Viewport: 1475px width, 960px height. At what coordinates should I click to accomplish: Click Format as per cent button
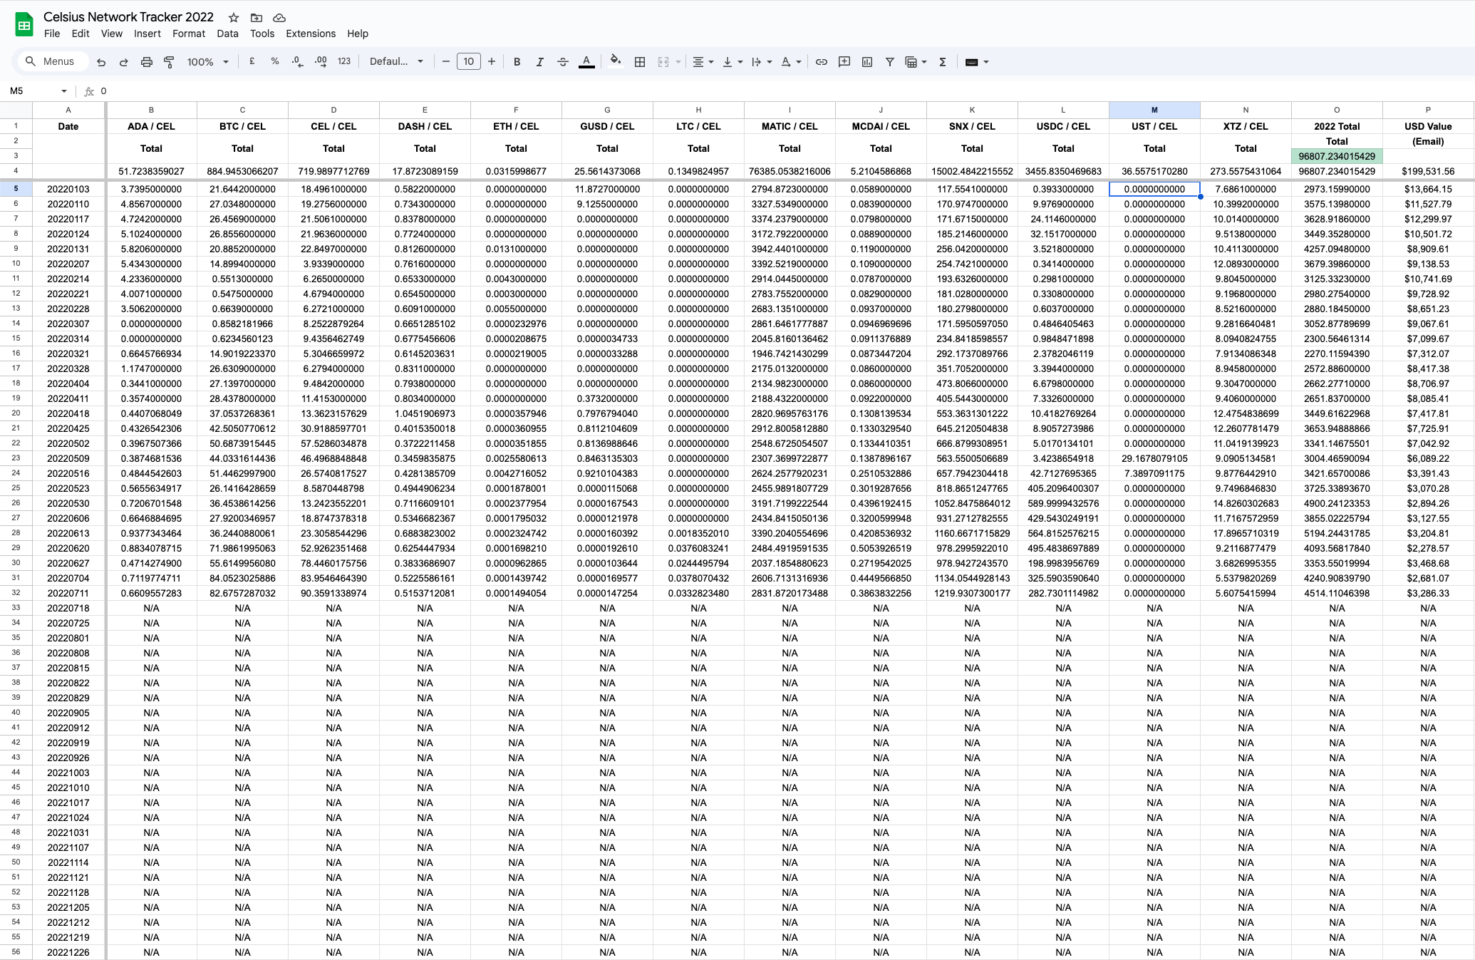[x=274, y=62]
